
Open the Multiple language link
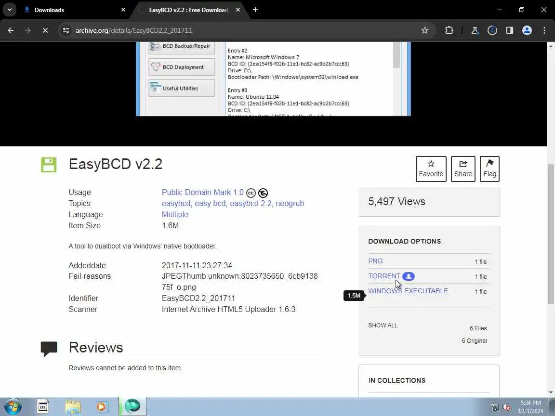pyautogui.click(x=175, y=214)
